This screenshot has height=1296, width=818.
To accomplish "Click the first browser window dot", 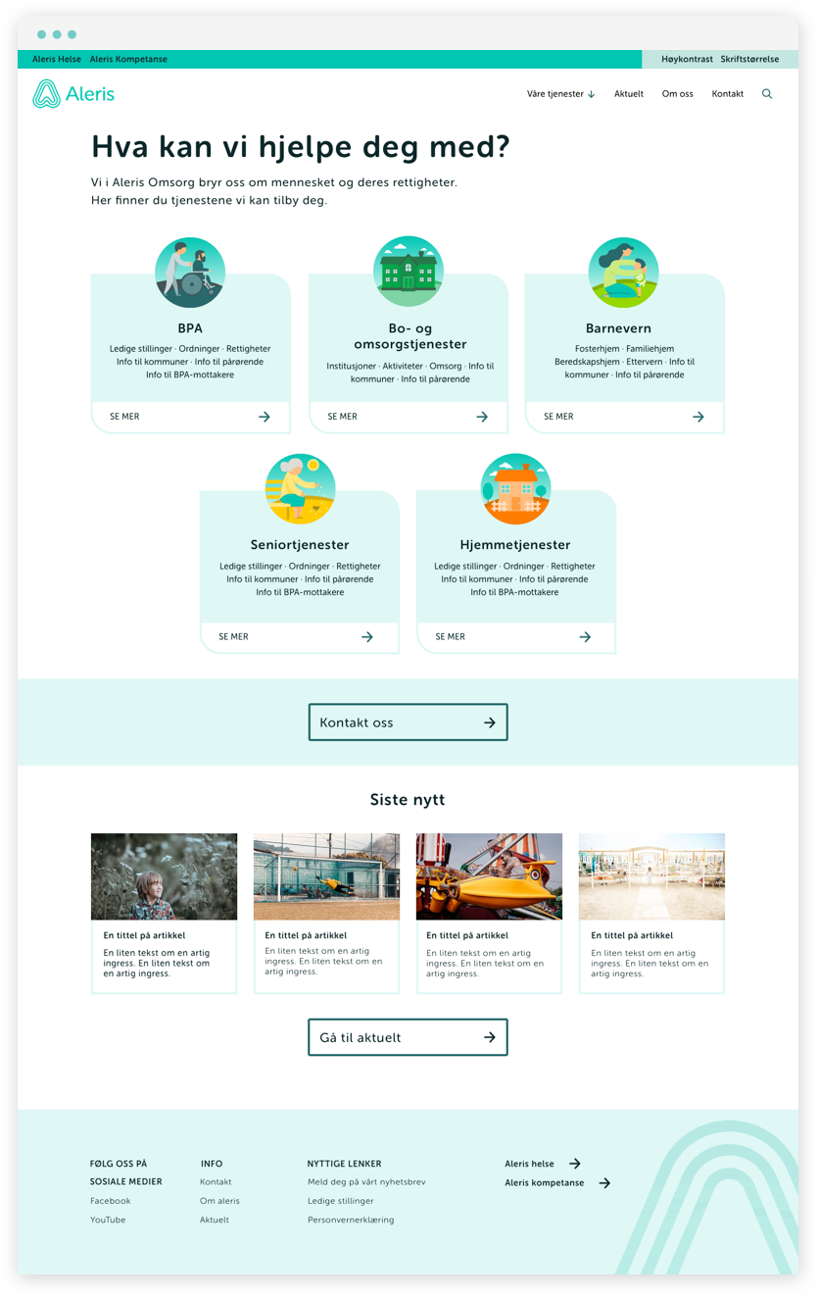I will (41, 34).
